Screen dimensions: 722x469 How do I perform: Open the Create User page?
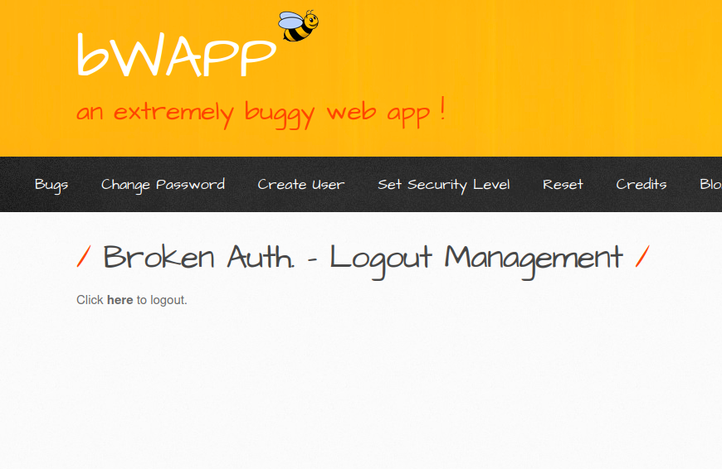[x=301, y=185]
